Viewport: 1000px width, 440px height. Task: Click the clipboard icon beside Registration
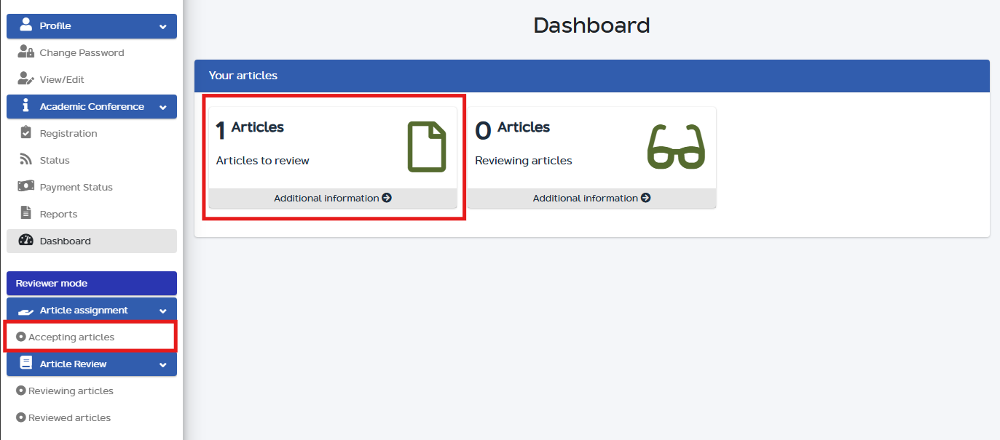click(26, 133)
